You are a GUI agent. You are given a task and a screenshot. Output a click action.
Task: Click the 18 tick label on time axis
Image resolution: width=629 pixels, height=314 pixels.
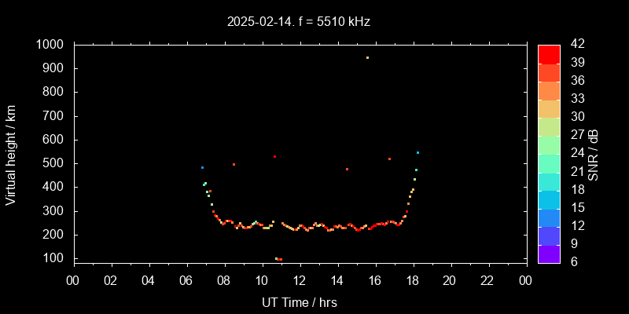point(412,280)
